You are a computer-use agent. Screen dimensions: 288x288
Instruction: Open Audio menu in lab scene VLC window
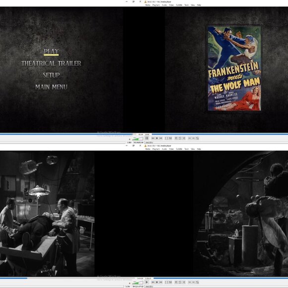pos(164,149)
